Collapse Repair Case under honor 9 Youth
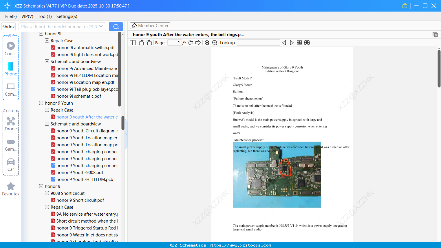Screen dimensions: 441x248 click(x=47, y=110)
